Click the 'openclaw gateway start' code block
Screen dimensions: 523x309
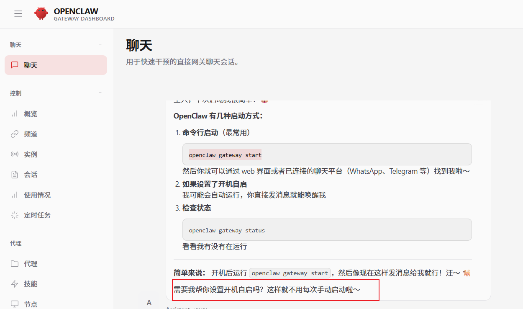pos(327,154)
